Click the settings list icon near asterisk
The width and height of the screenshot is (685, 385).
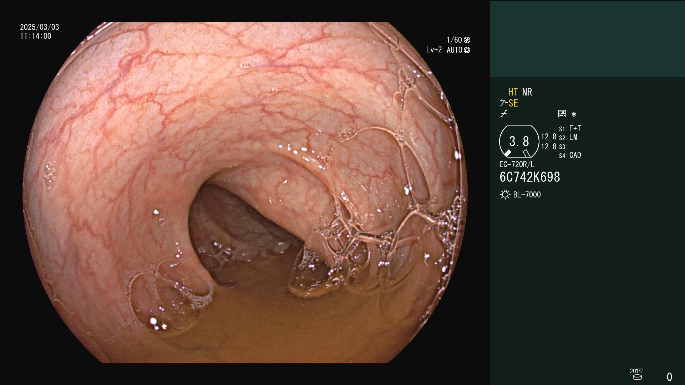tap(562, 114)
